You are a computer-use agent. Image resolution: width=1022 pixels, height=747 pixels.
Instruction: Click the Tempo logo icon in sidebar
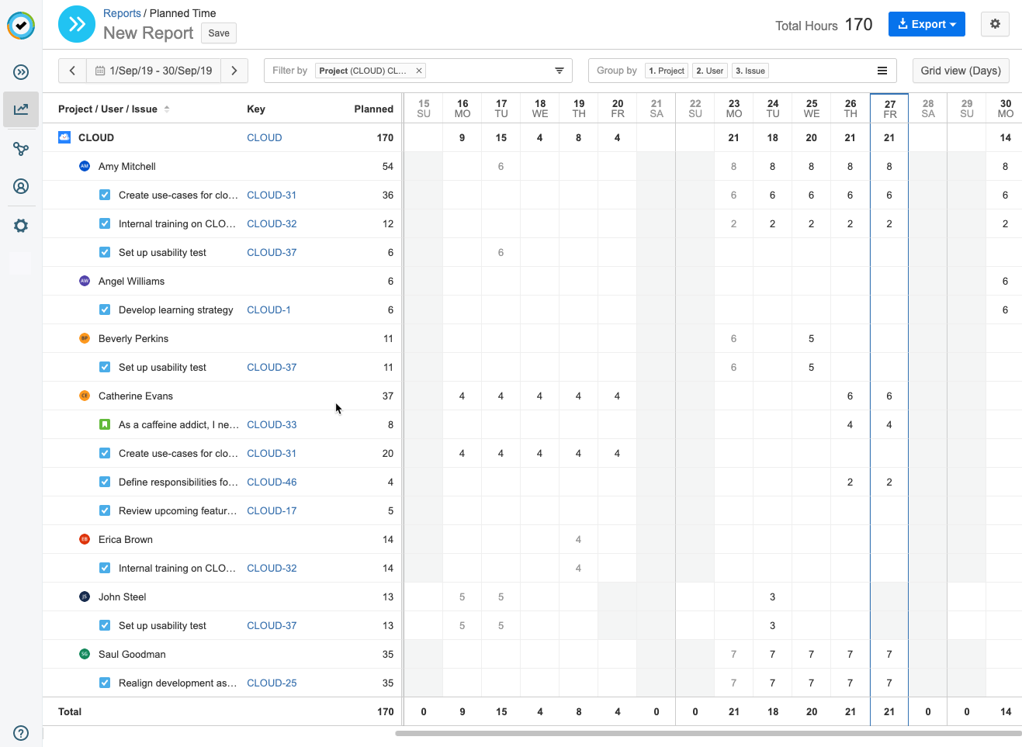[21, 26]
